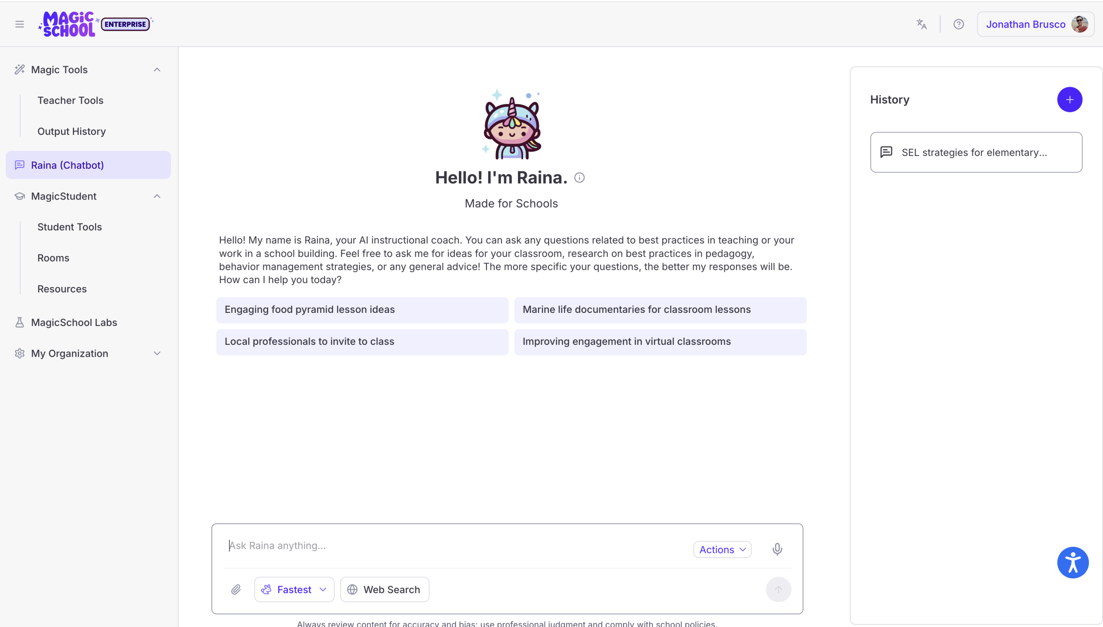Send message with the arrow button

778,589
